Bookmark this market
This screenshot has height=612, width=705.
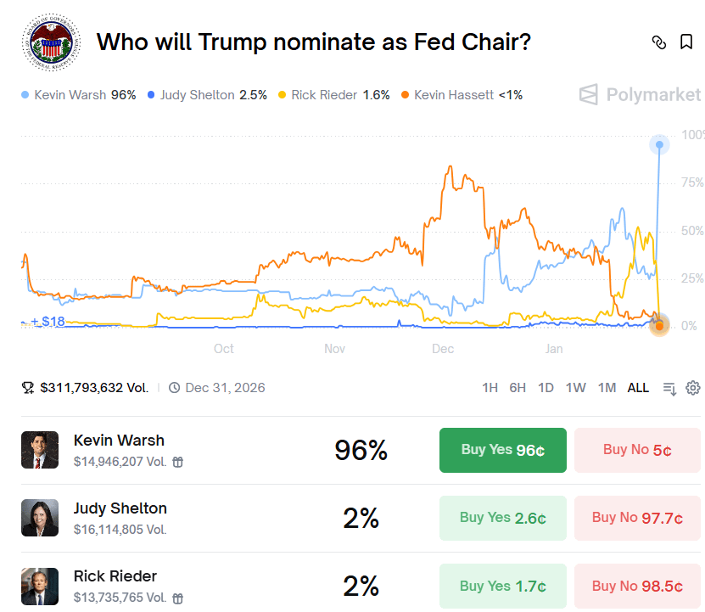(686, 41)
